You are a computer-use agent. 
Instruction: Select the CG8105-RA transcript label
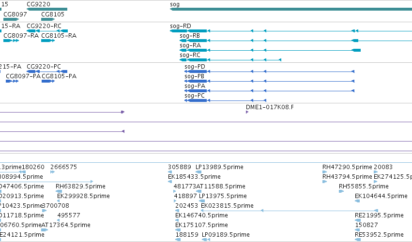[x=59, y=36]
